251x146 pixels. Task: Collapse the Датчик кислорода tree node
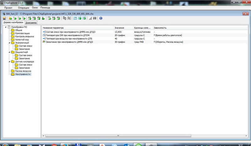9,62
